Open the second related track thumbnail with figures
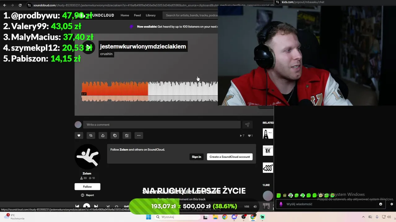 (268, 151)
